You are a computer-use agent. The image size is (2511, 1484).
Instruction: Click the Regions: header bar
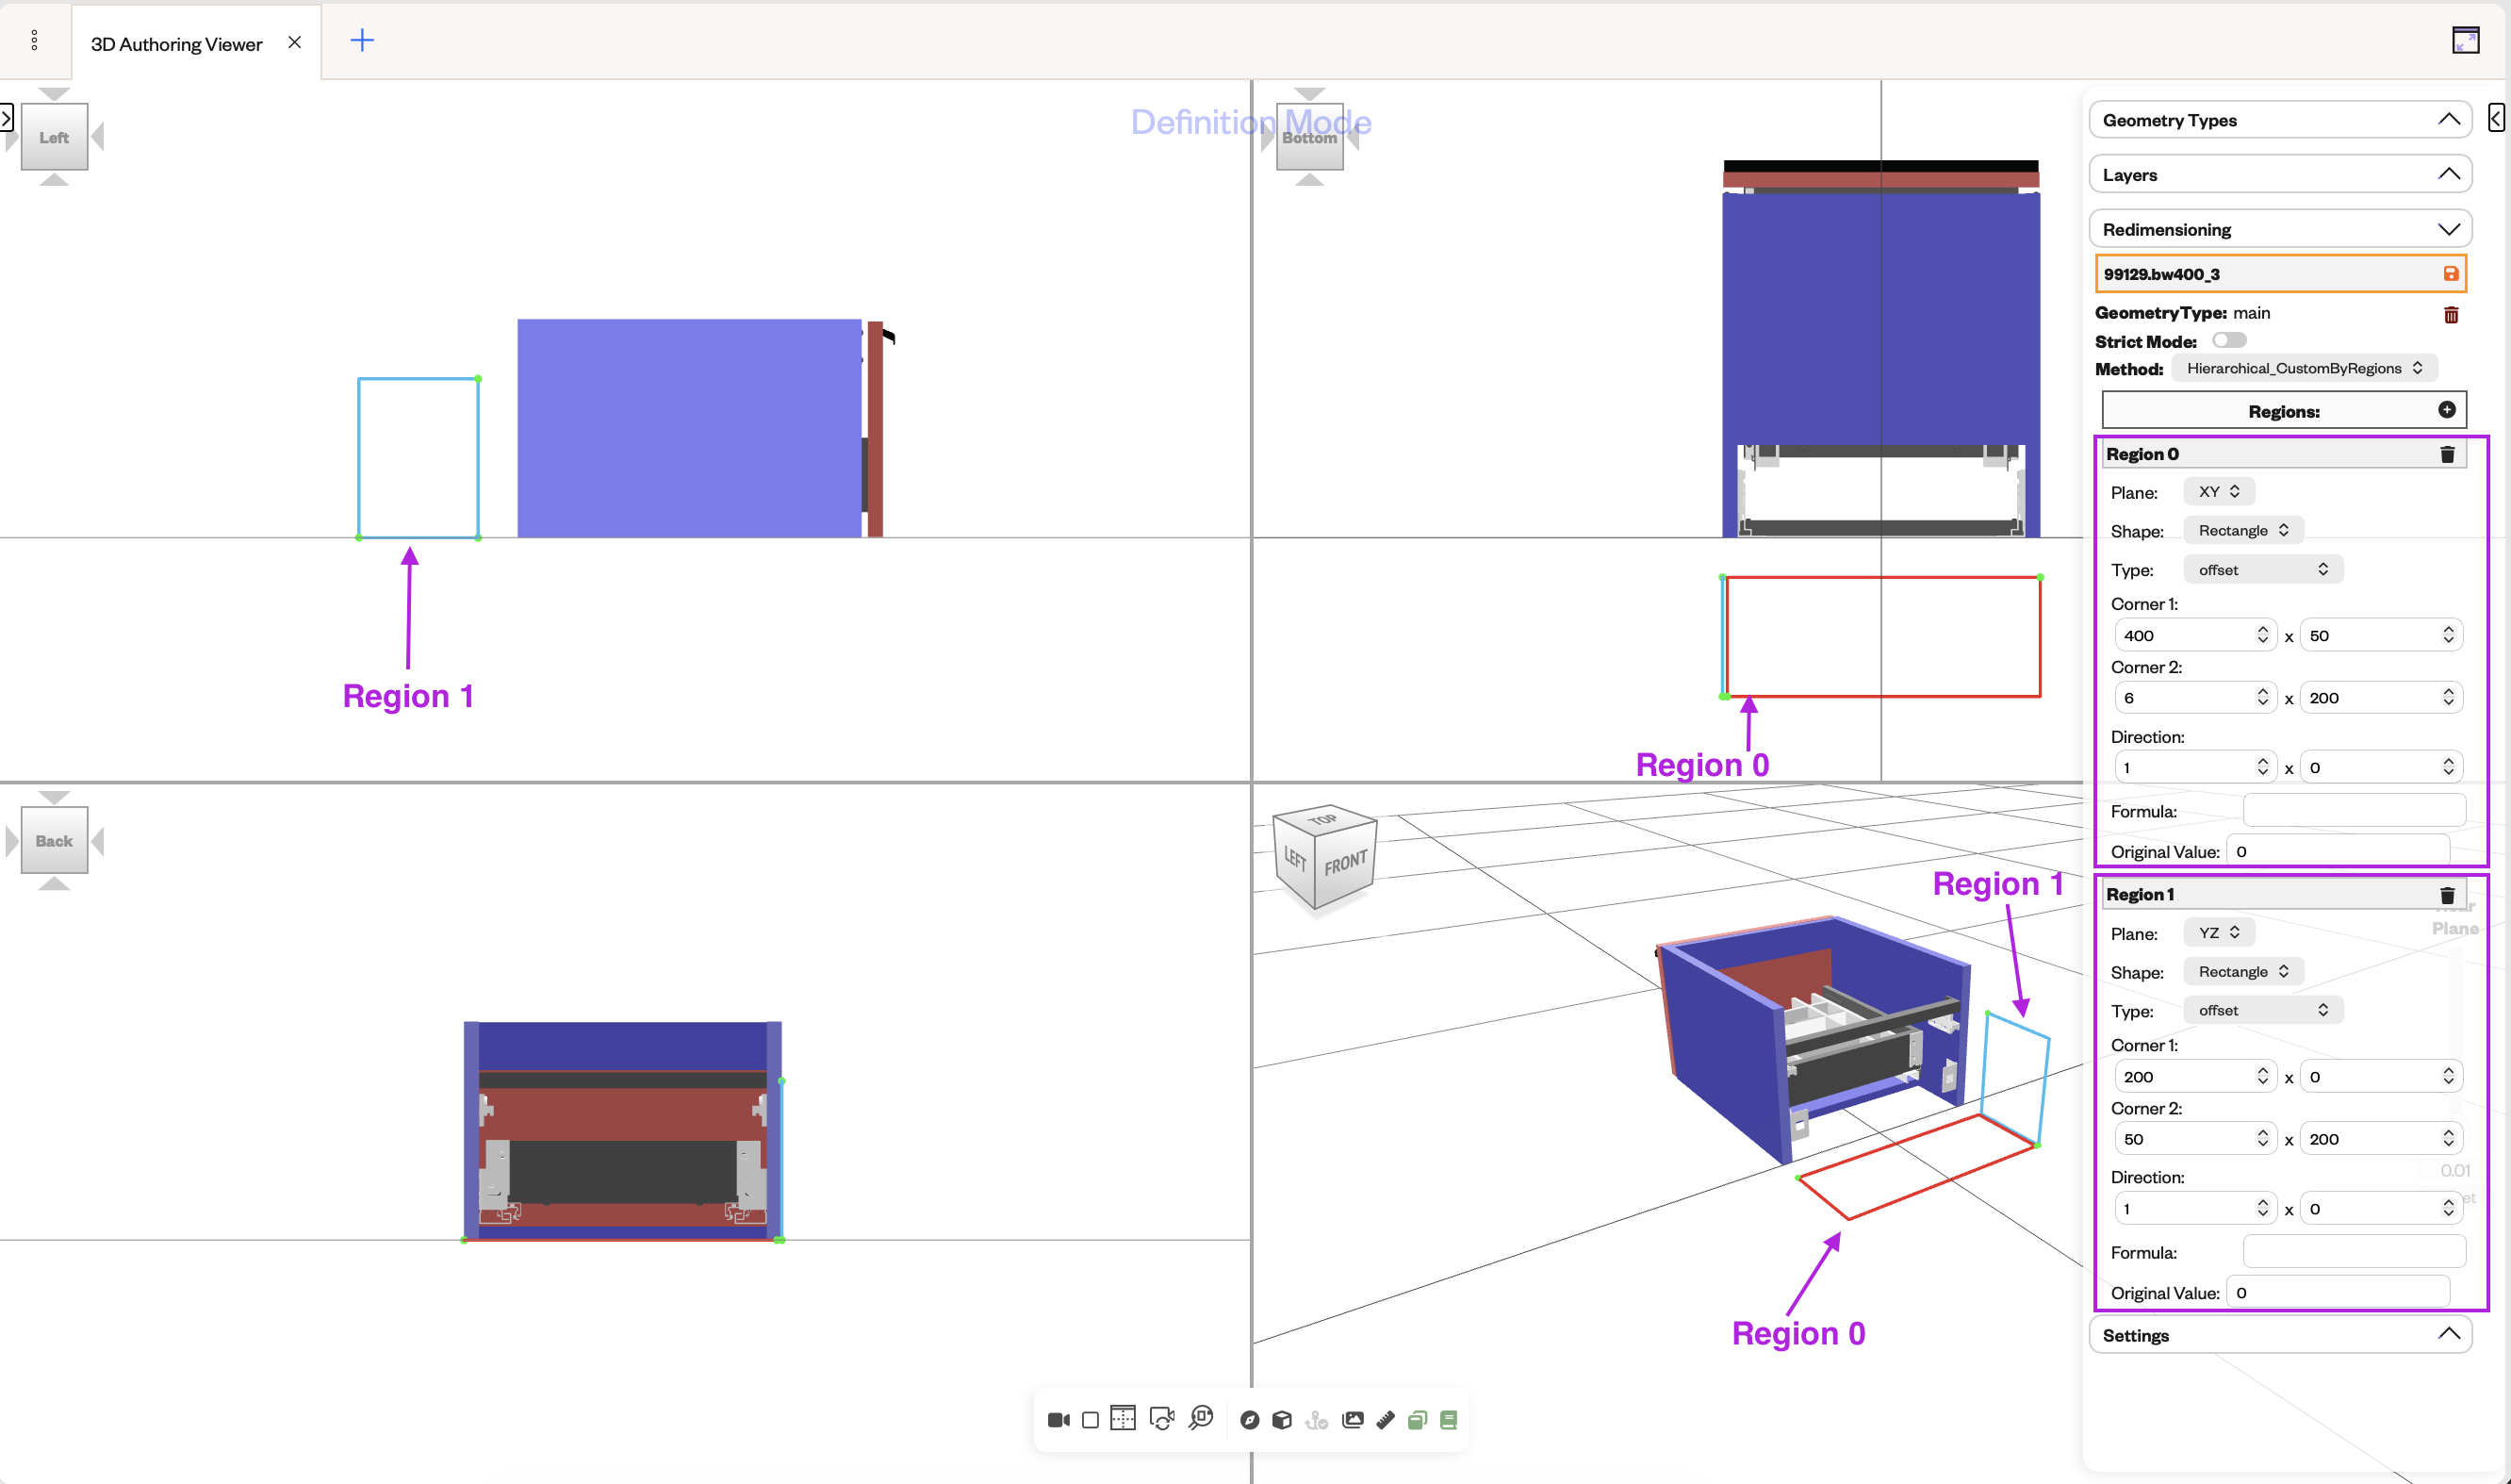[x=2284, y=411]
